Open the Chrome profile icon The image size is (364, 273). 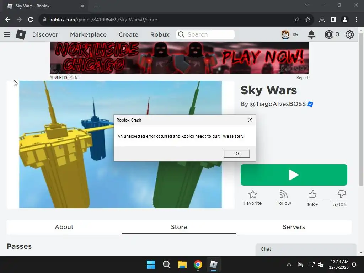(345, 20)
